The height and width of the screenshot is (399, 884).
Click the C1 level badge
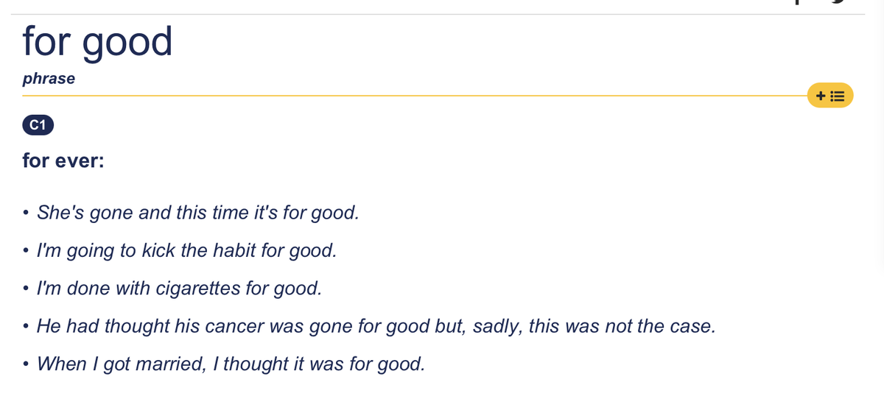38,126
